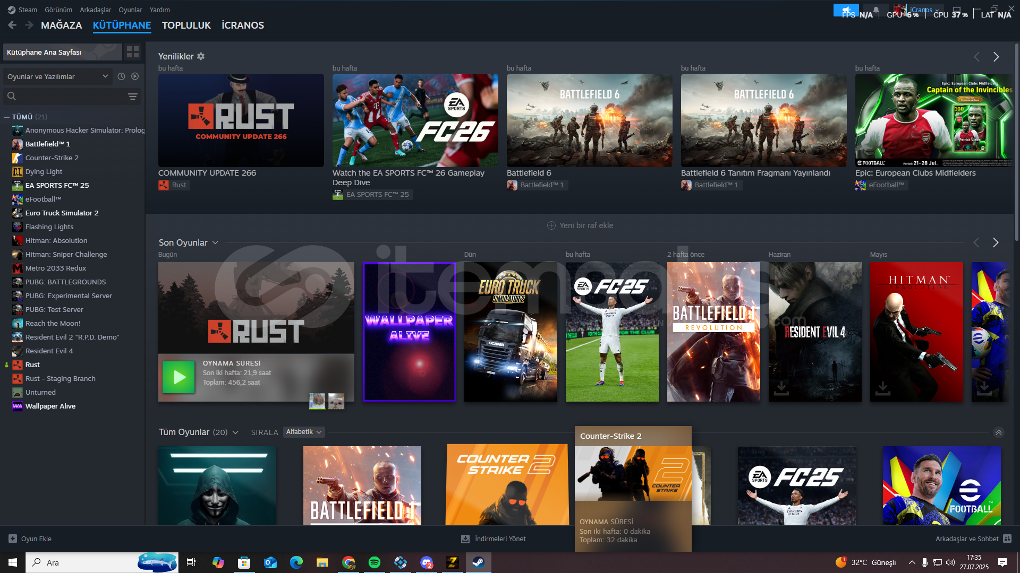
Task: Open Oyunlar menu
Action: [x=130, y=10]
